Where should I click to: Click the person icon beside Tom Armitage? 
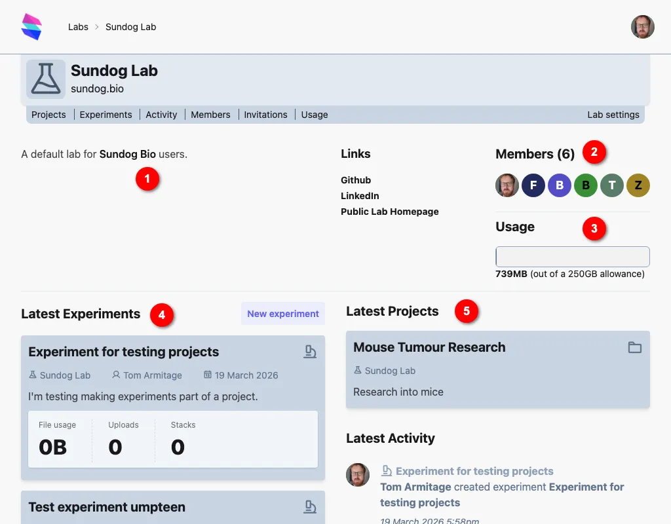pos(116,375)
